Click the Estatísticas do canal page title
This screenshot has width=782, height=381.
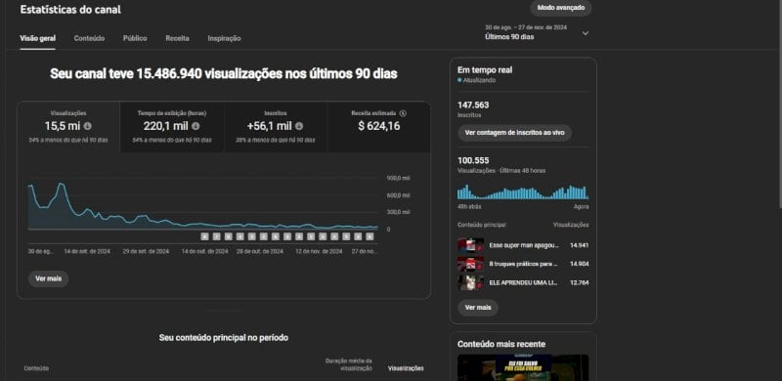pos(70,10)
